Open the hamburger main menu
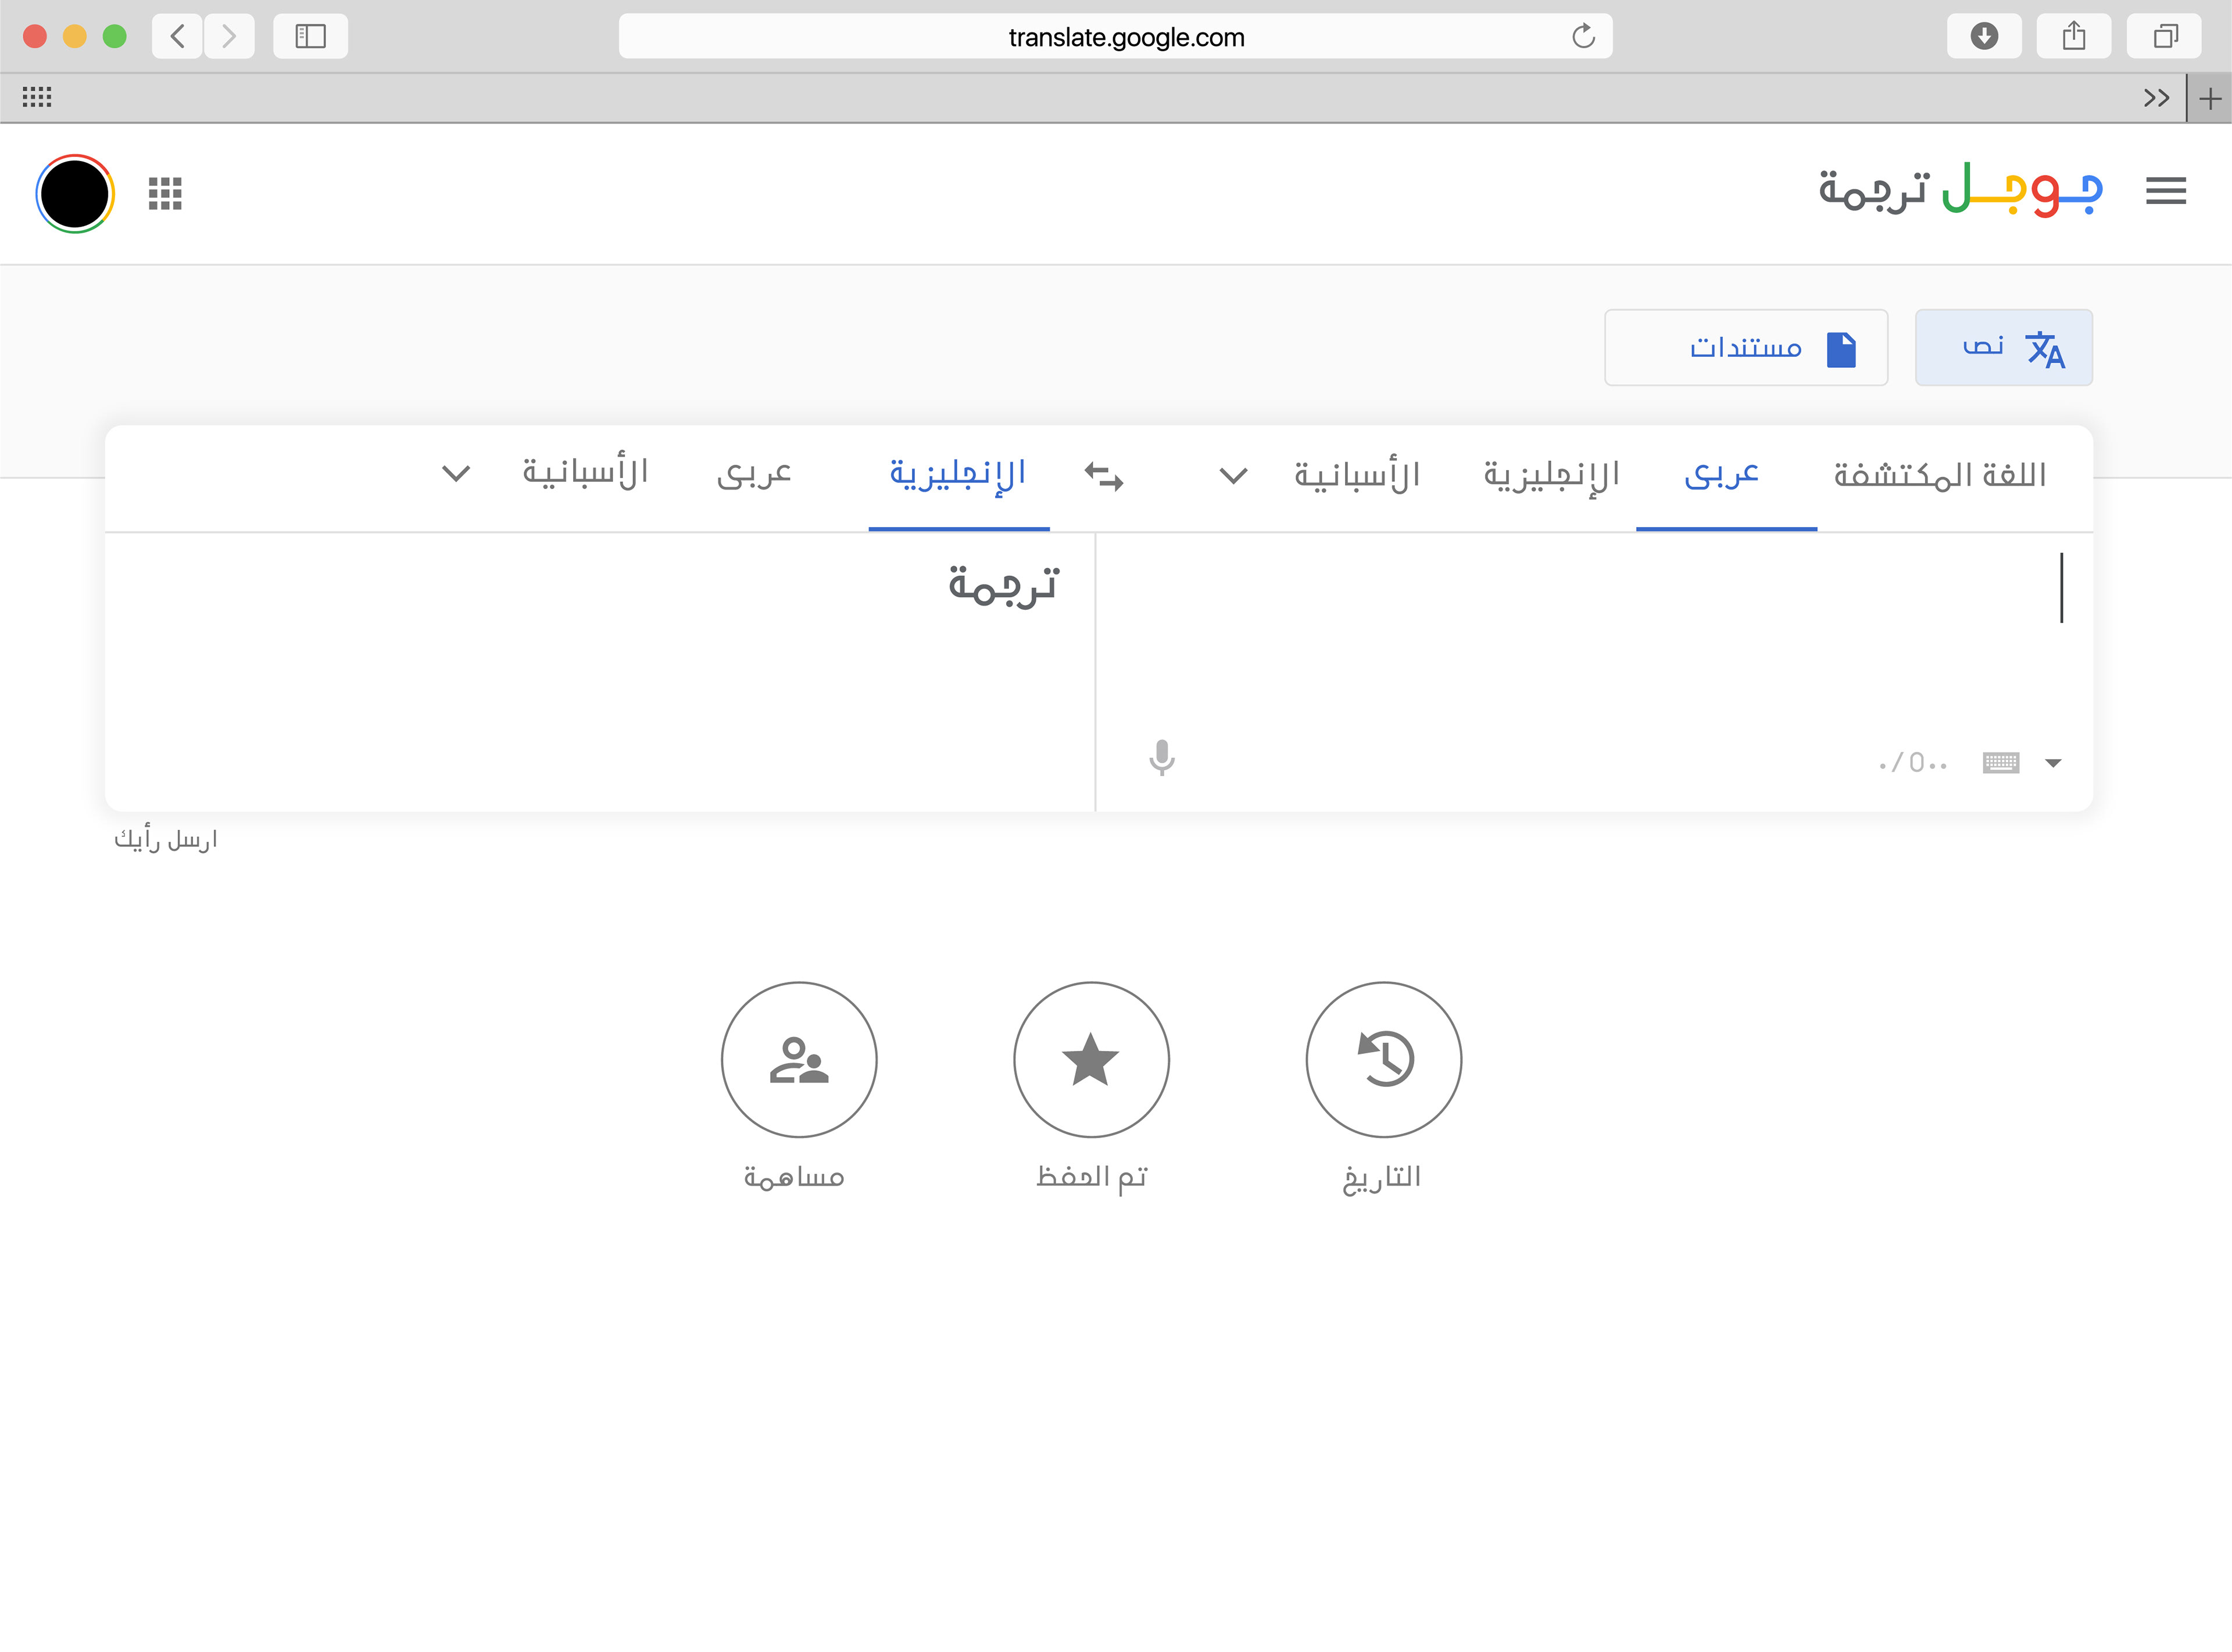This screenshot has width=2232, height=1652. 2165,191
